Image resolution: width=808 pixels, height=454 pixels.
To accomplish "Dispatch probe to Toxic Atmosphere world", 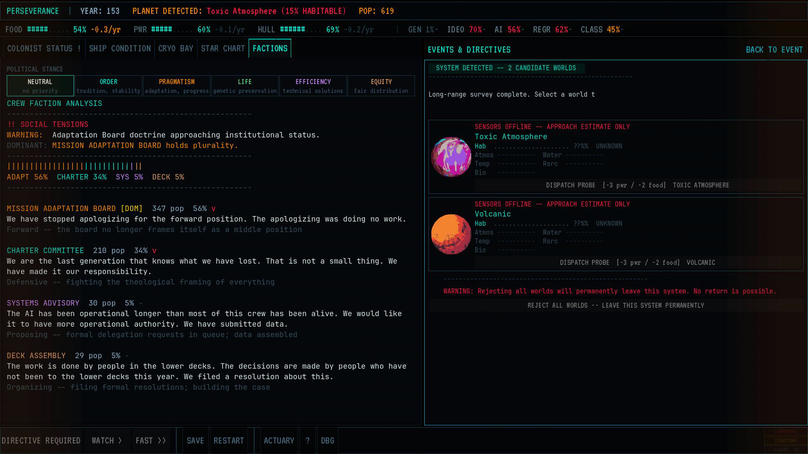I will (x=638, y=185).
